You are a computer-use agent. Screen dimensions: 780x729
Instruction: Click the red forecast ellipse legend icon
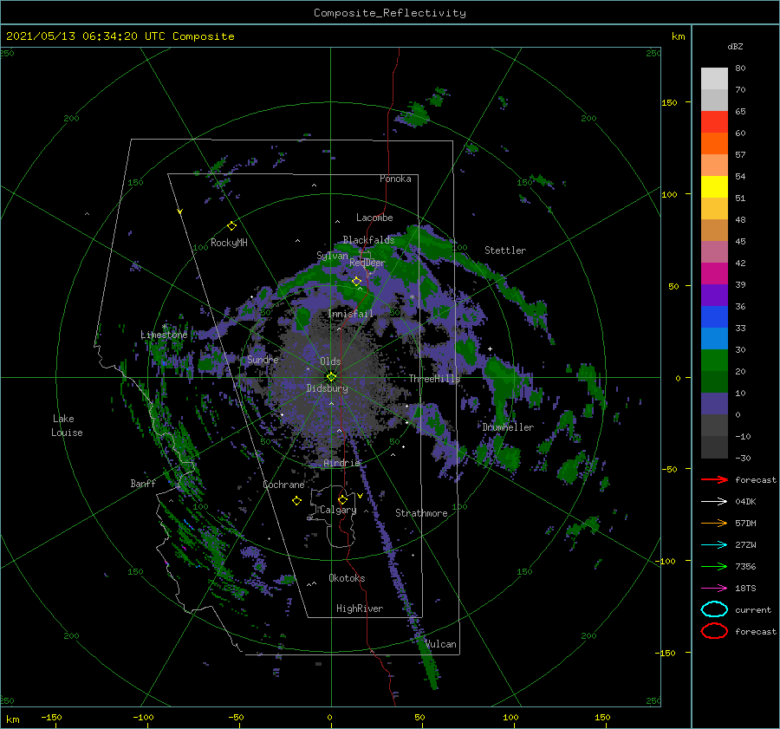pos(714,631)
